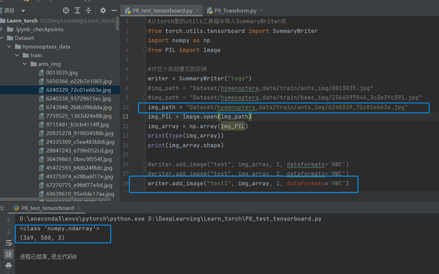The width and height of the screenshot is (439, 274).
Task: Click the python.exe command line in console
Action: (170, 219)
